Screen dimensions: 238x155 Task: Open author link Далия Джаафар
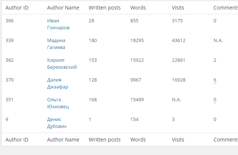pos(58,83)
